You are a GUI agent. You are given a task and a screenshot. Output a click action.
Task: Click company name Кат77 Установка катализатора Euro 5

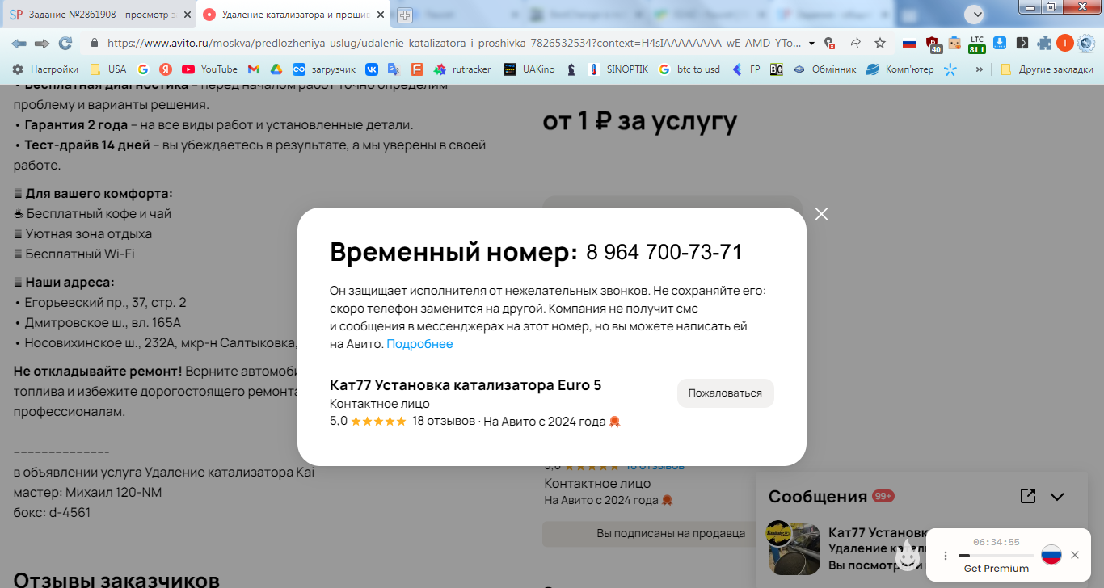[x=466, y=385]
